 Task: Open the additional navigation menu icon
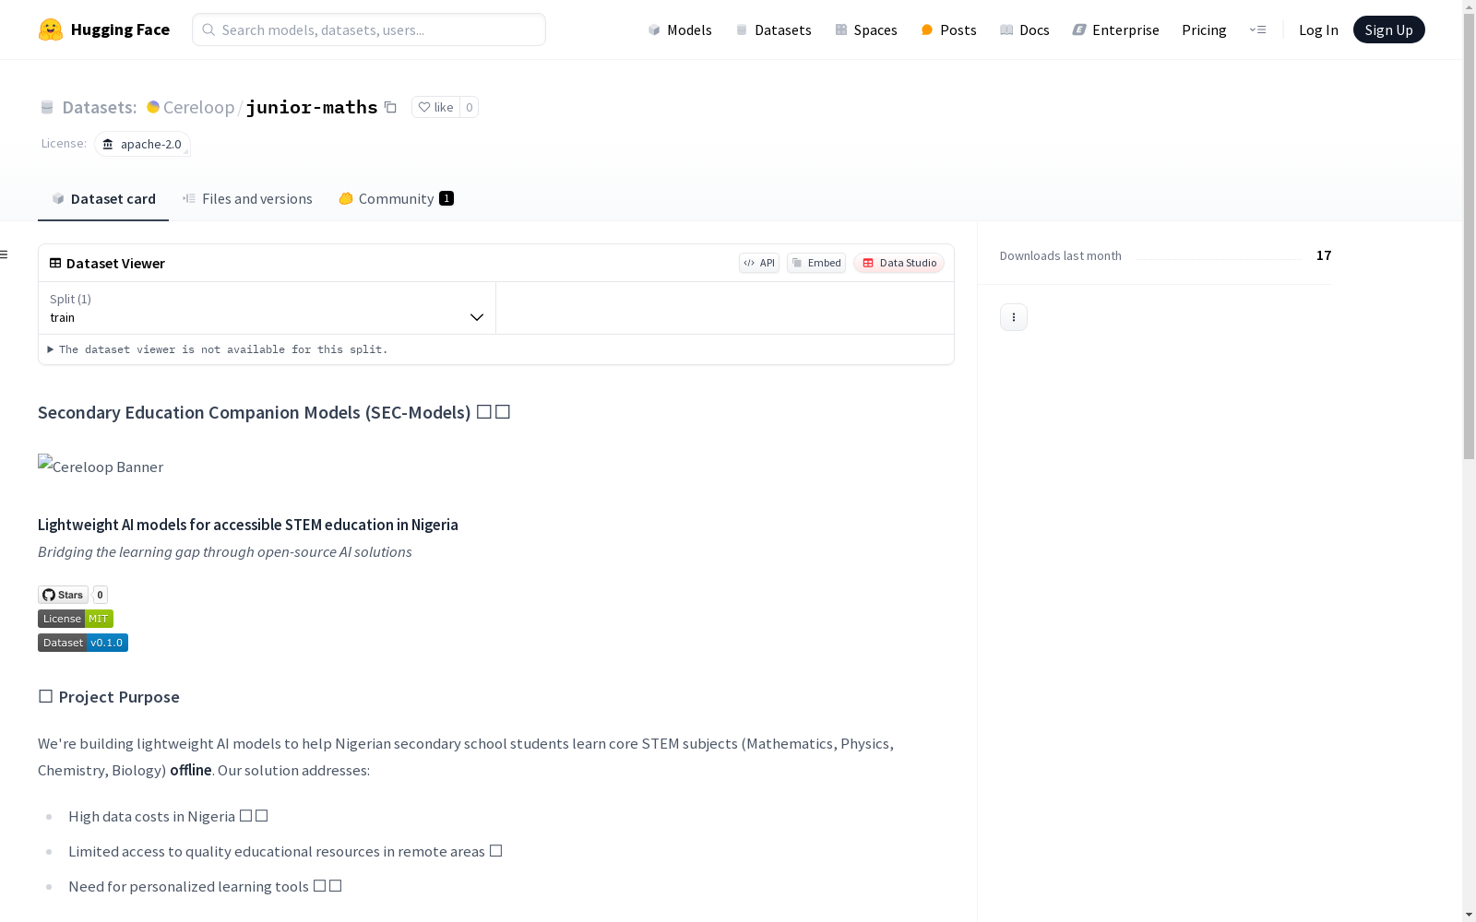pyautogui.click(x=1257, y=30)
